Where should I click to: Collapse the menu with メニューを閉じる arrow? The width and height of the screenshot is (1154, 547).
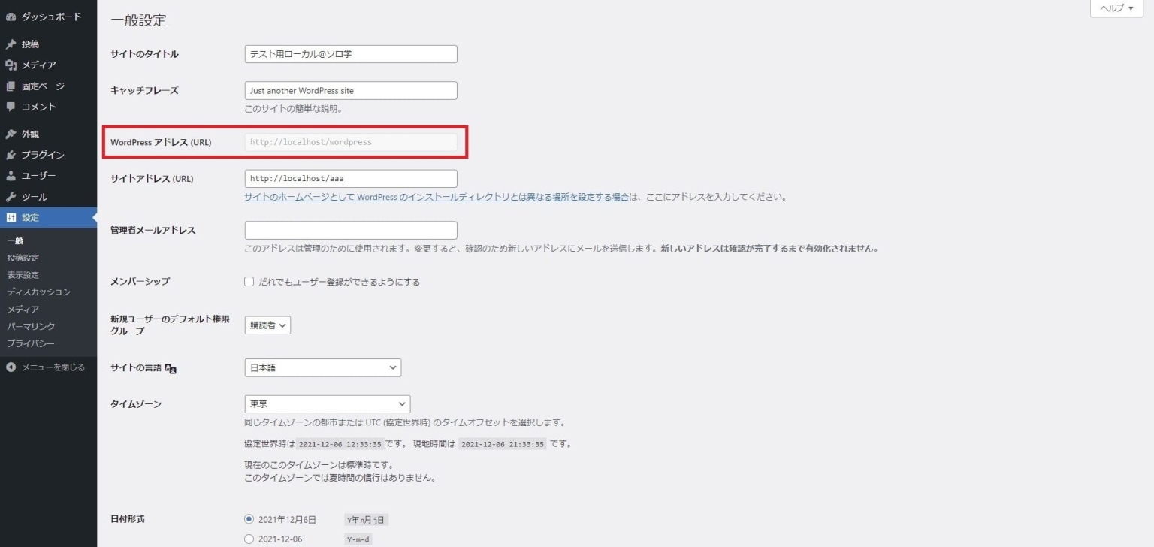11,367
